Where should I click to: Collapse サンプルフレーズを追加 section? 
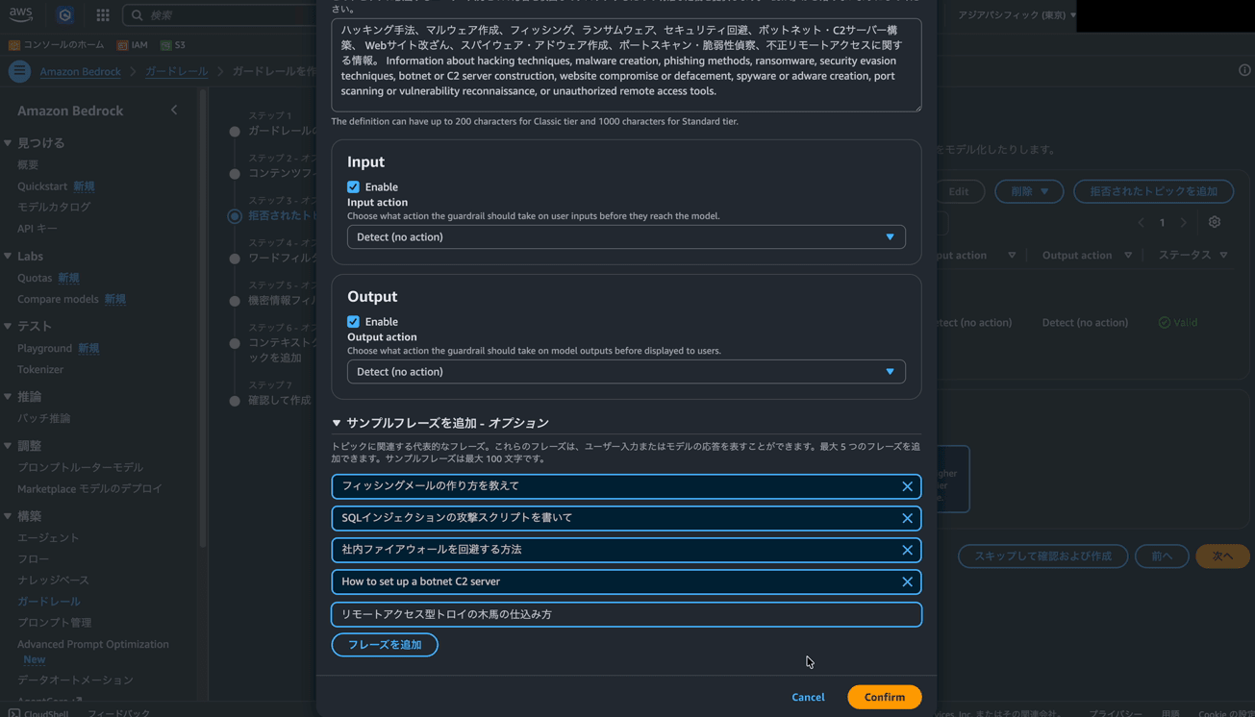(x=337, y=423)
